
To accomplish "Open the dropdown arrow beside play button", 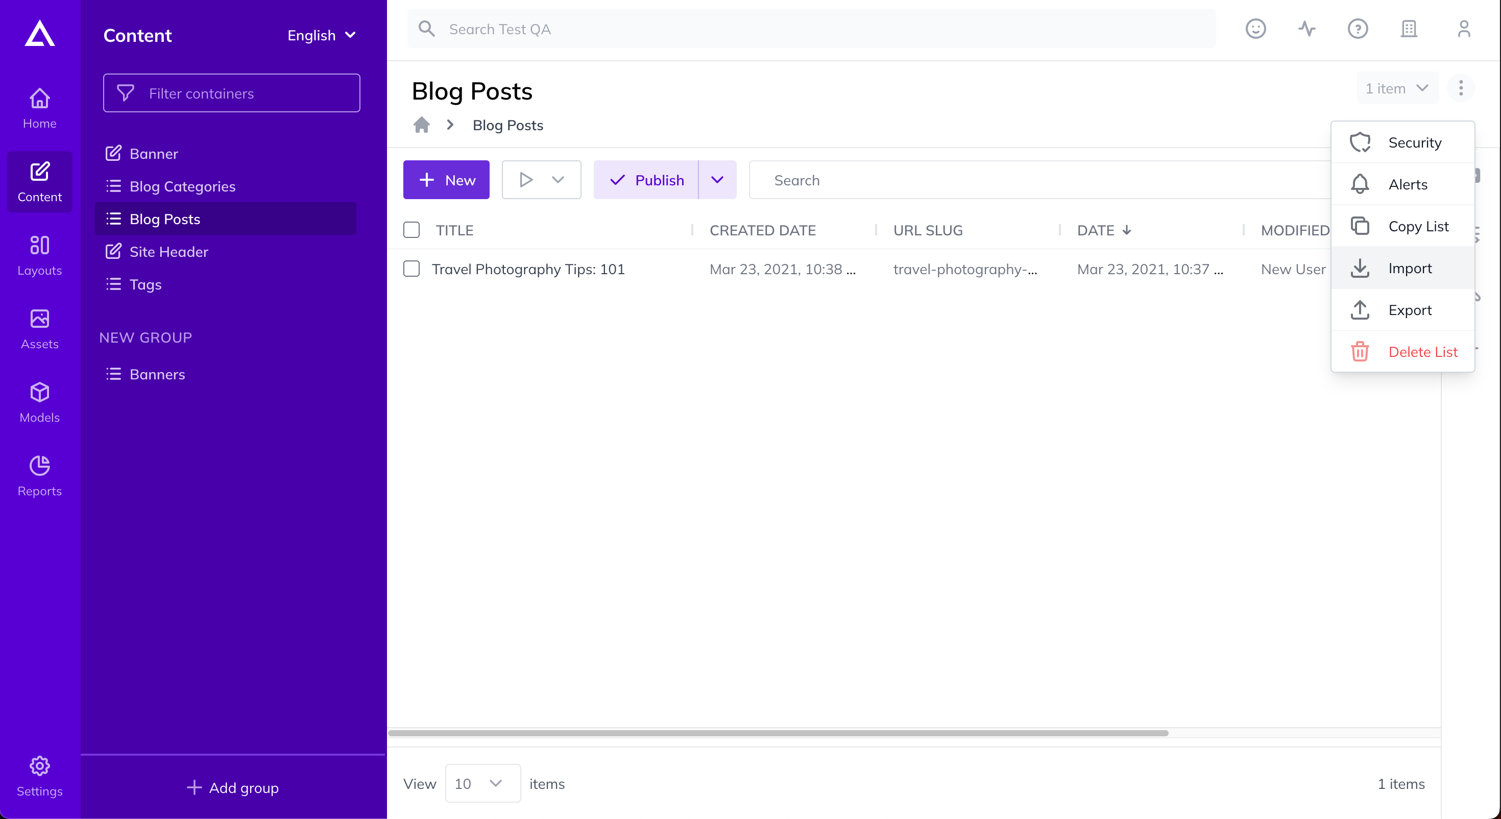I will click(558, 180).
